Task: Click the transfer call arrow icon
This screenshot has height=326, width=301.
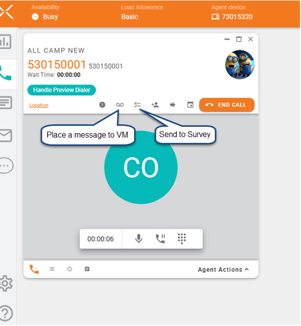Action: 173,105
